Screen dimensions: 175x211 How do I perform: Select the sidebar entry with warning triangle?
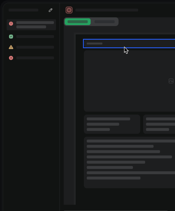31,47
